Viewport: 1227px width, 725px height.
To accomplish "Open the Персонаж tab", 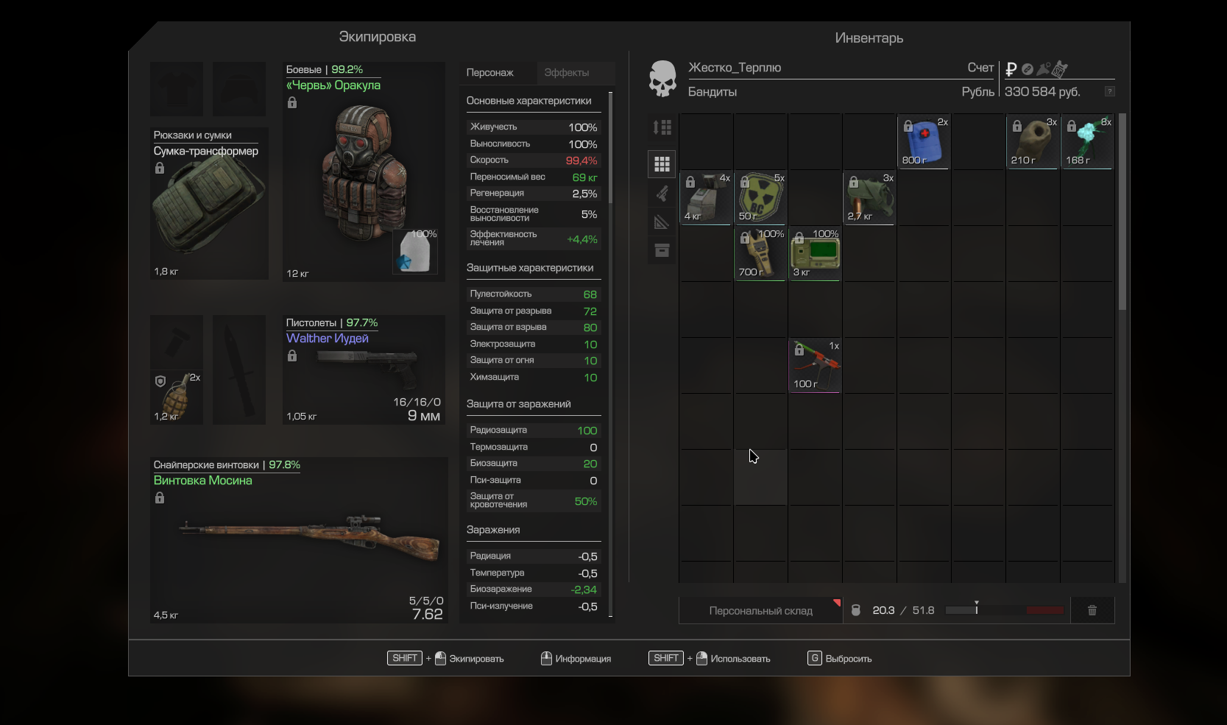I will (489, 73).
